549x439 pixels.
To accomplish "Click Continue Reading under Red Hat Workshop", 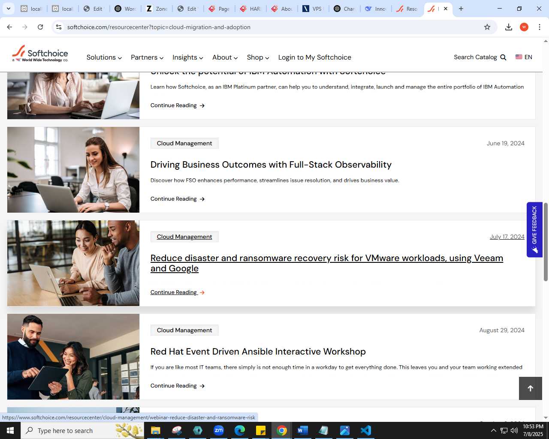I will tap(178, 386).
